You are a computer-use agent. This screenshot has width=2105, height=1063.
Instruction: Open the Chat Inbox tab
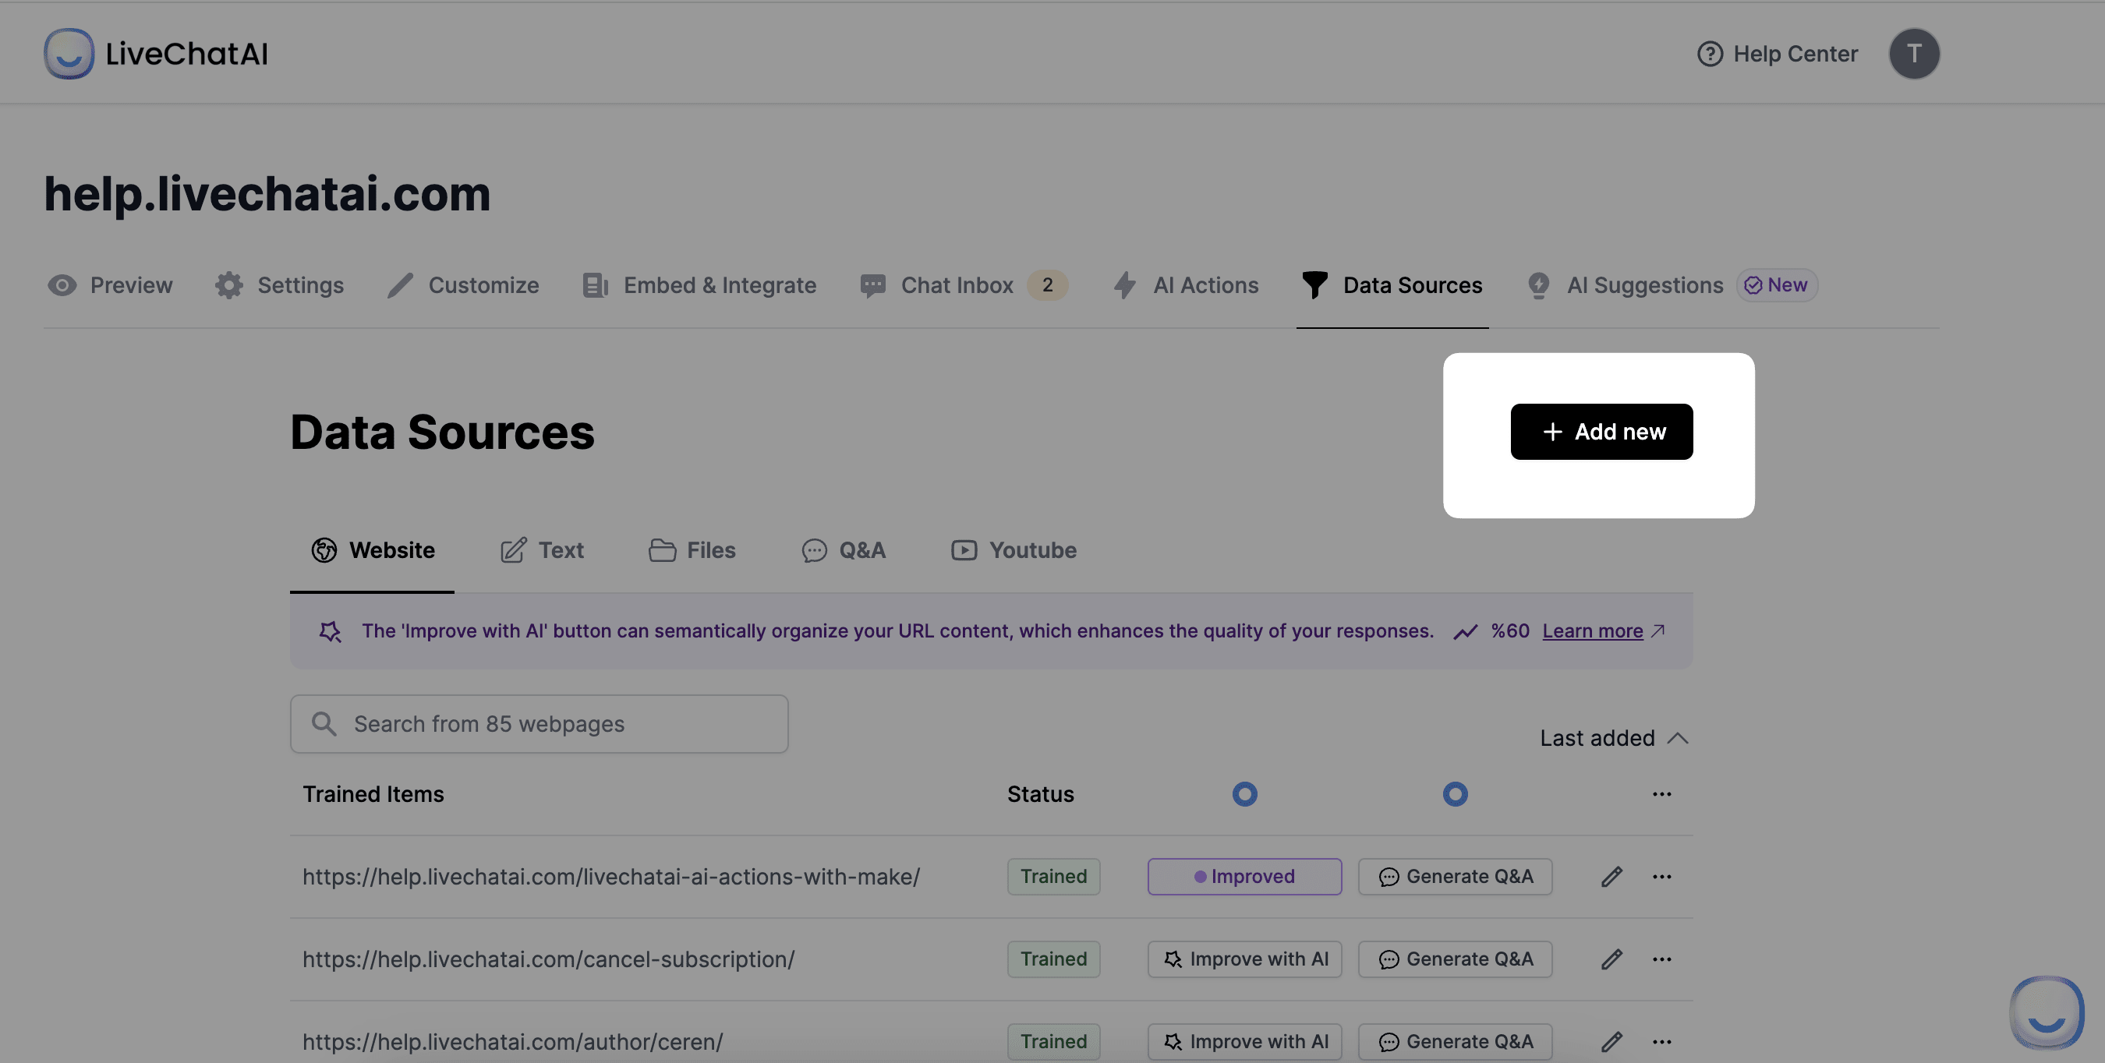click(x=964, y=285)
